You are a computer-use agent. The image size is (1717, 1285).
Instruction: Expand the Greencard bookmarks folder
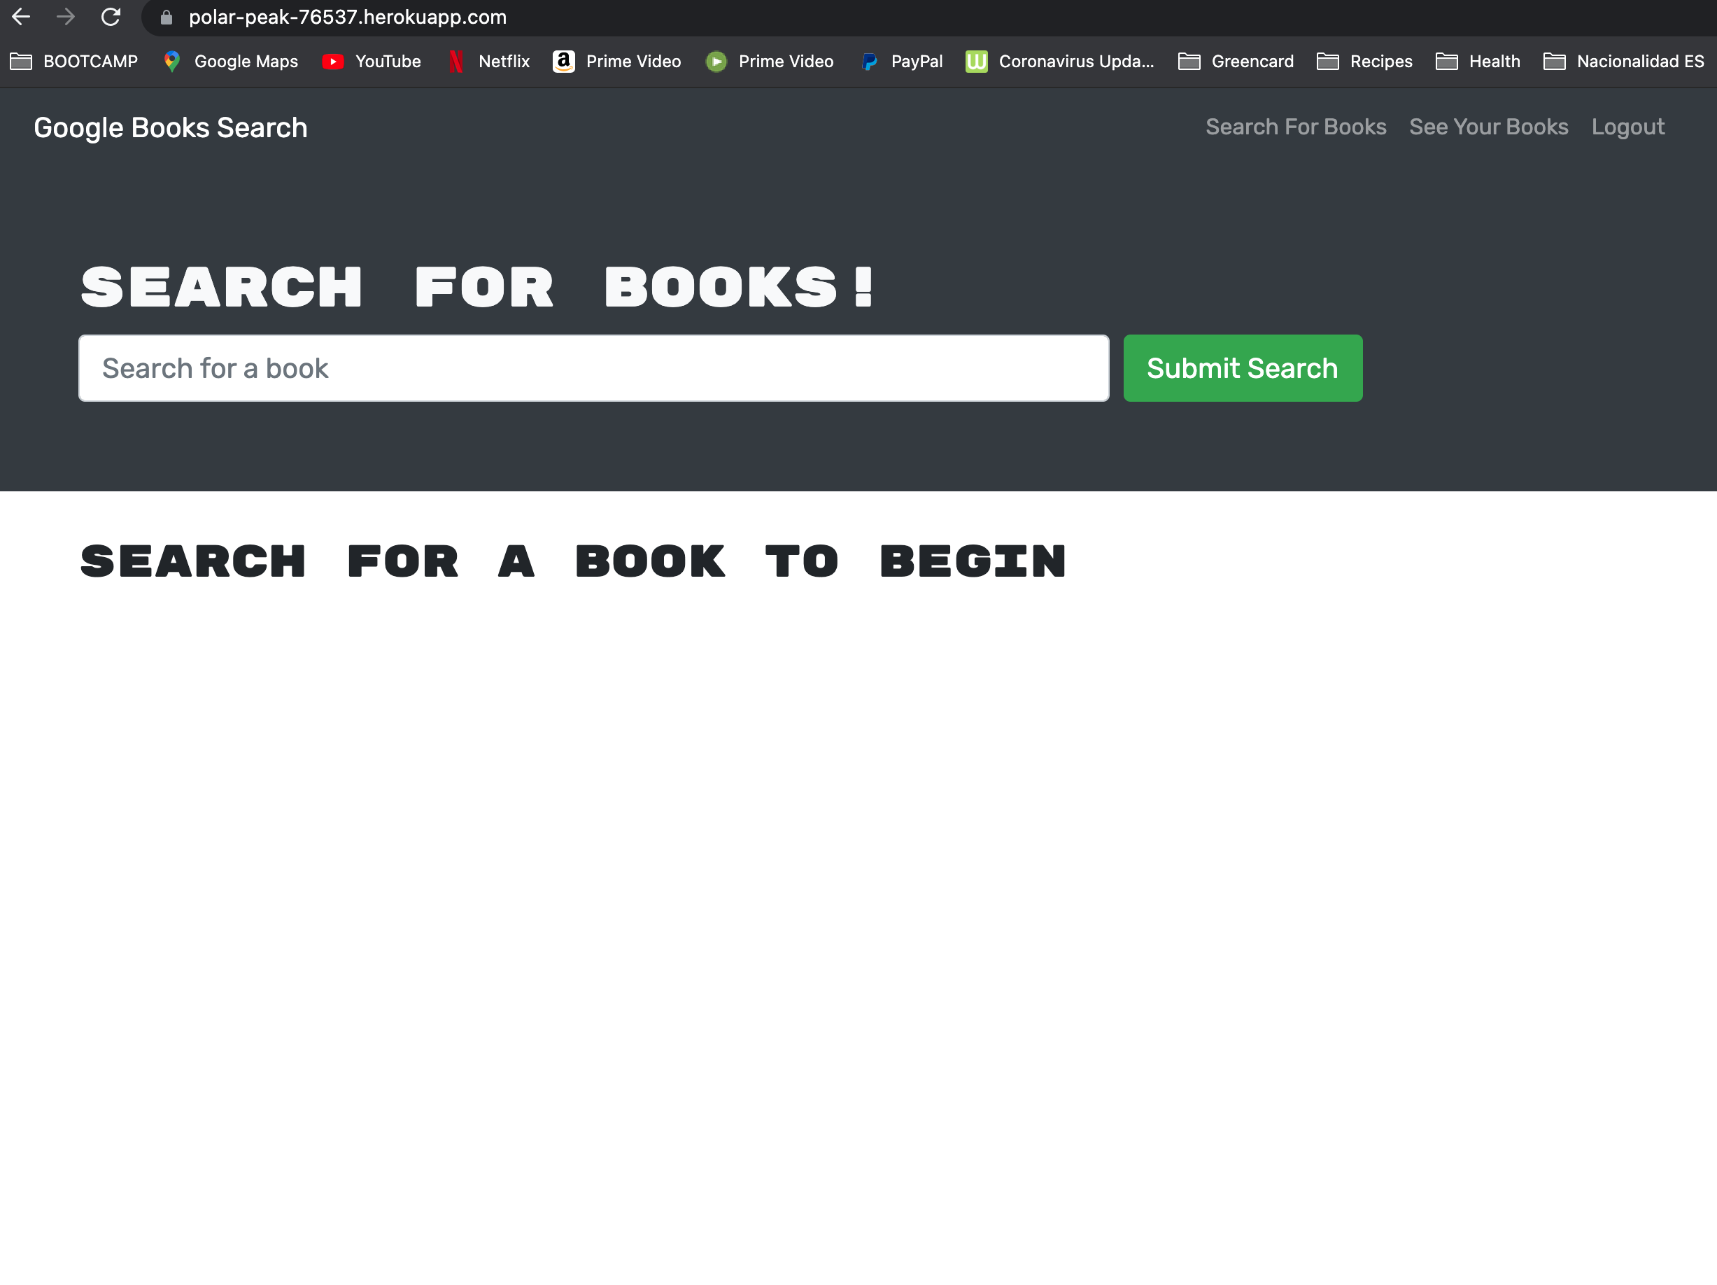[1236, 62]
